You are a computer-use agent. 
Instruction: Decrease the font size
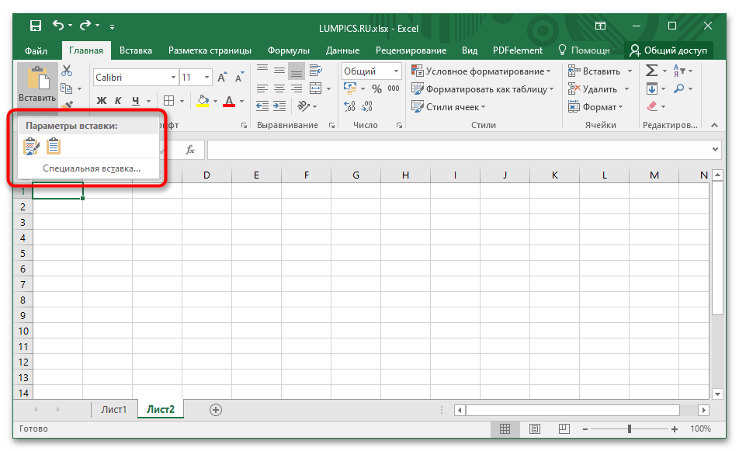239,78
